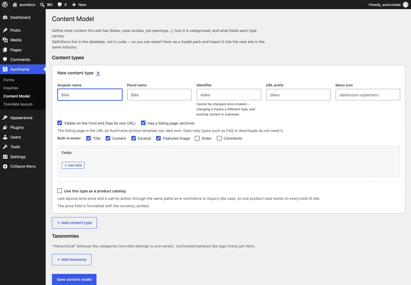This screenshot has height=285, width=411.
Task: Focus the Identifier input field
Action: point(229,95)
